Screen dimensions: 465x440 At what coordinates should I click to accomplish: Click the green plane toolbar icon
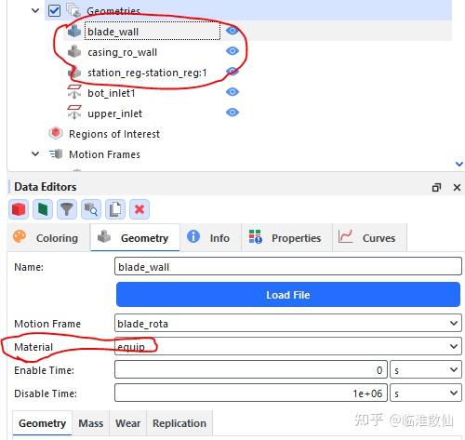point(43,209)
